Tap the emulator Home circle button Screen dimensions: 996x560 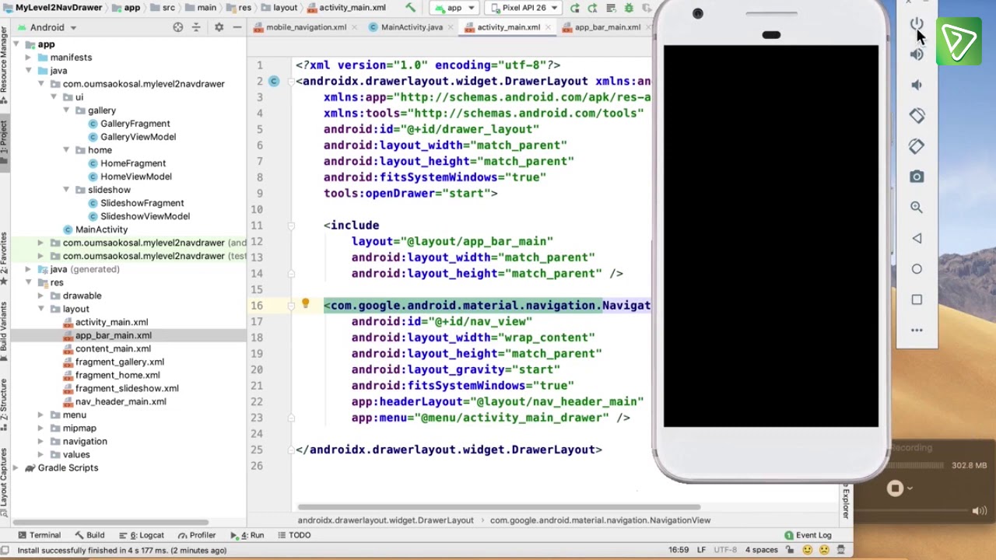[917, 269]
